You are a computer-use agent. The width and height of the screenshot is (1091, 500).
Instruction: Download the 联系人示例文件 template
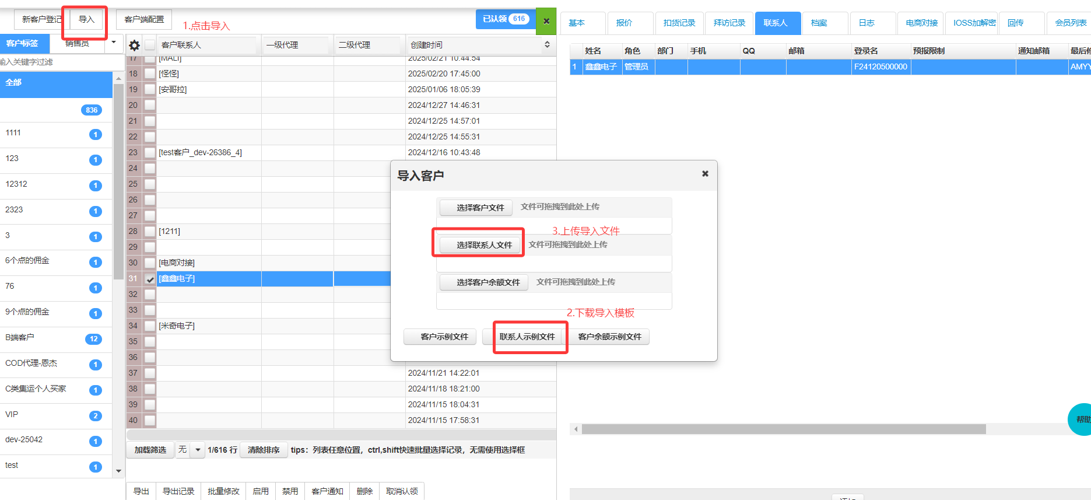click(527, 337)
